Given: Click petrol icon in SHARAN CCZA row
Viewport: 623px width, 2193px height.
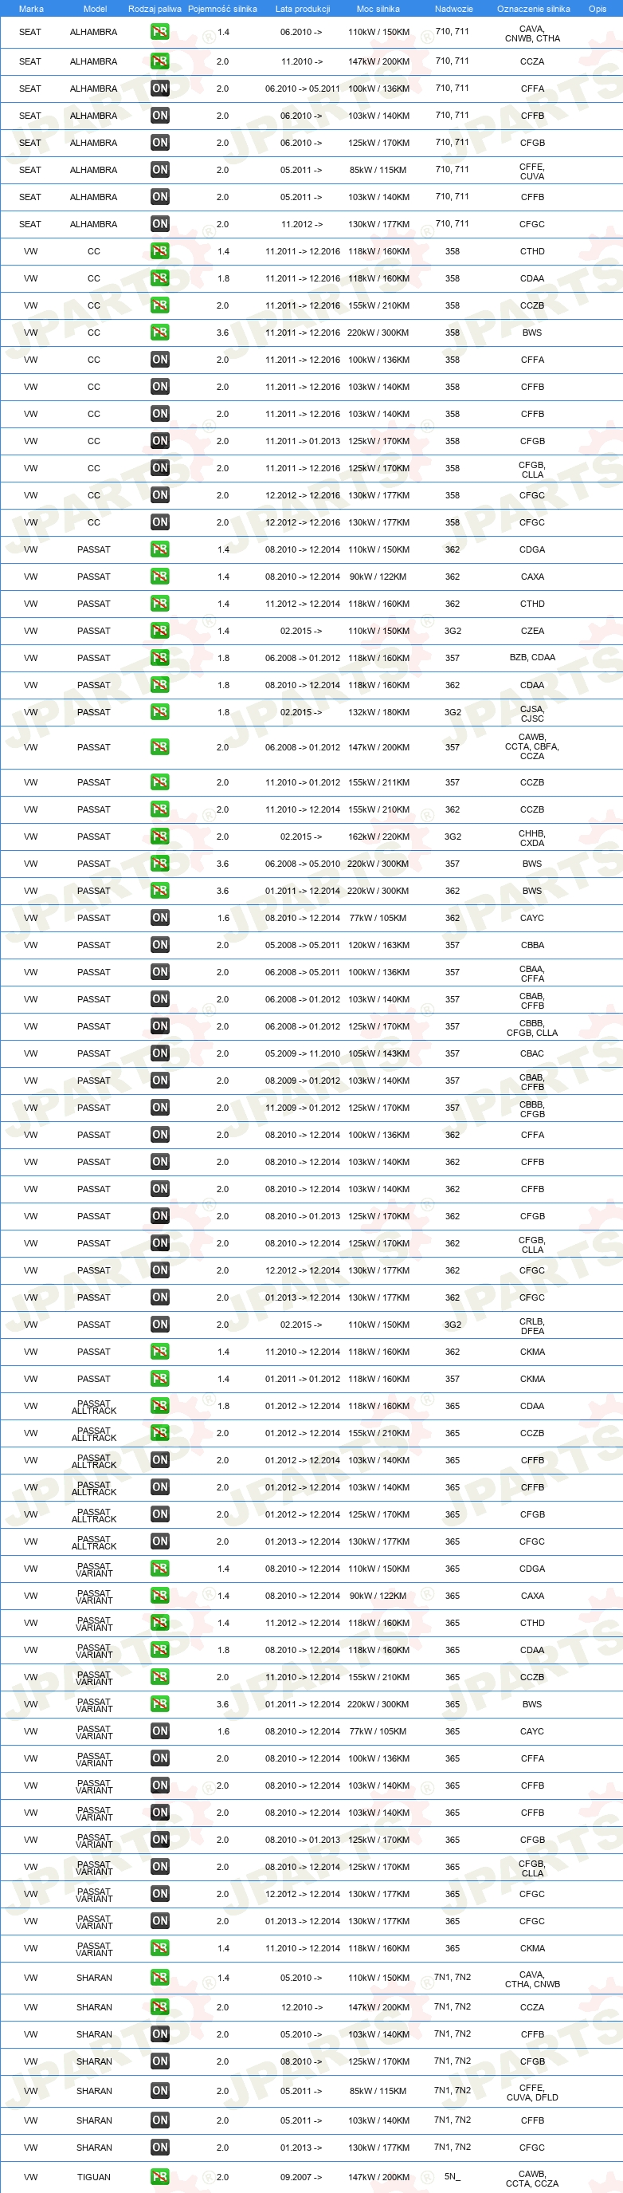Looking at the screenshot, I should tap(160, 2006).
